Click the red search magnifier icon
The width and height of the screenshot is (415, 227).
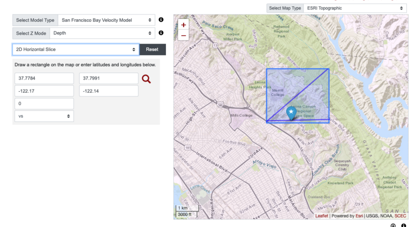[x=146, y=79]
